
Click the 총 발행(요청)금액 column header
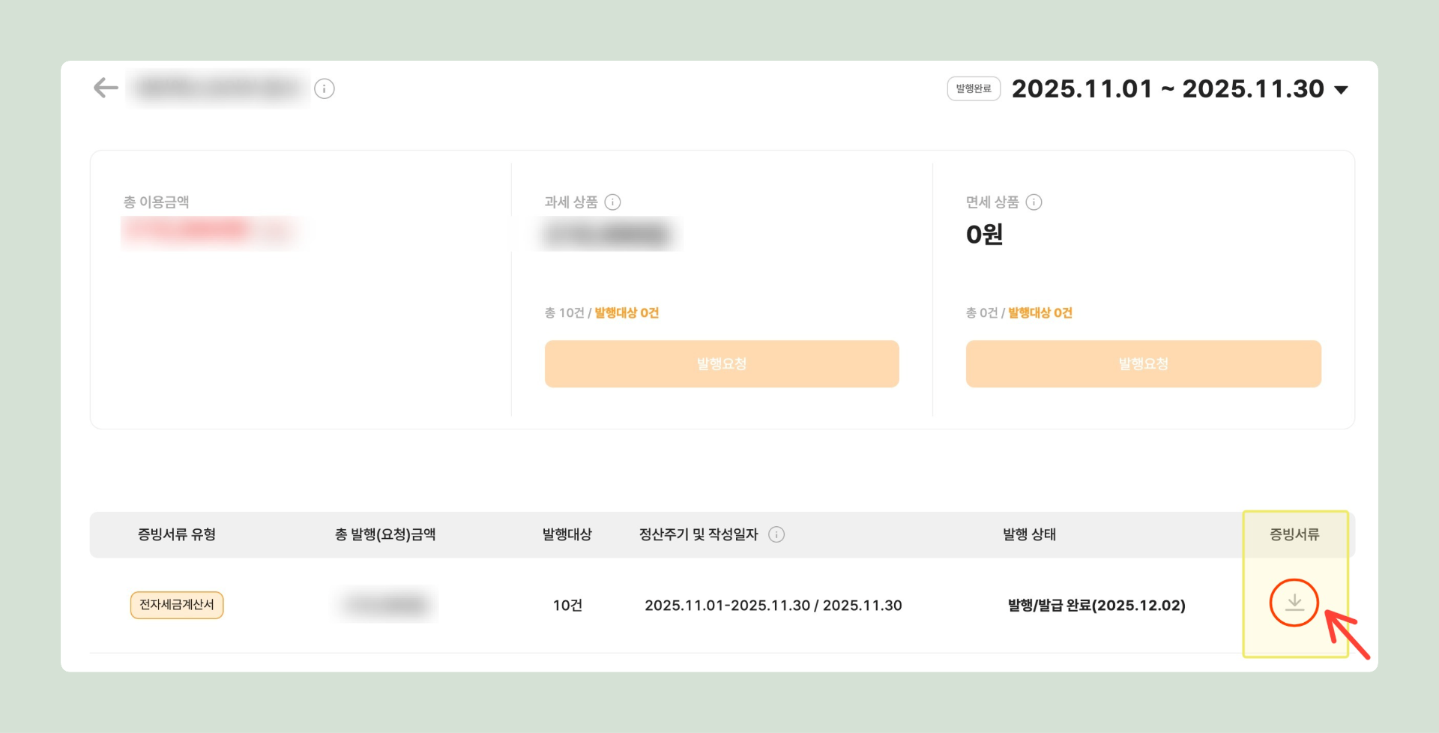[x=385, y=534]
